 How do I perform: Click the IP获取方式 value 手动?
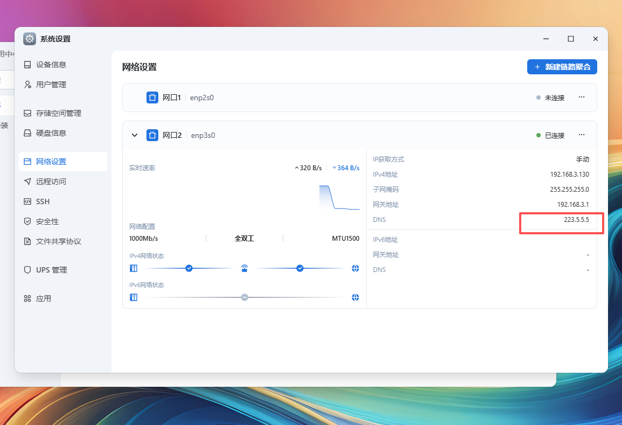point(583,159)
